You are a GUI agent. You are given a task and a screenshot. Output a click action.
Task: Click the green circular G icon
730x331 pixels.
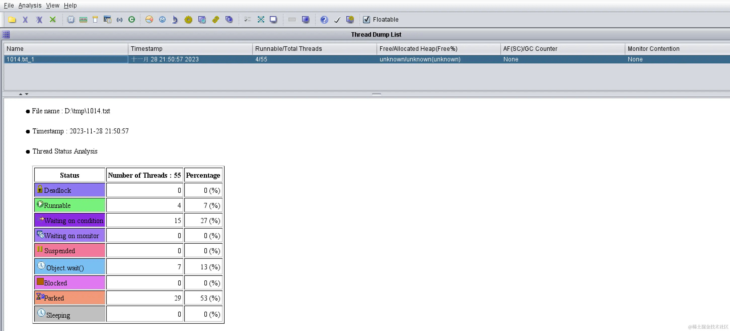pyautogui.click(x=131, y=20)
